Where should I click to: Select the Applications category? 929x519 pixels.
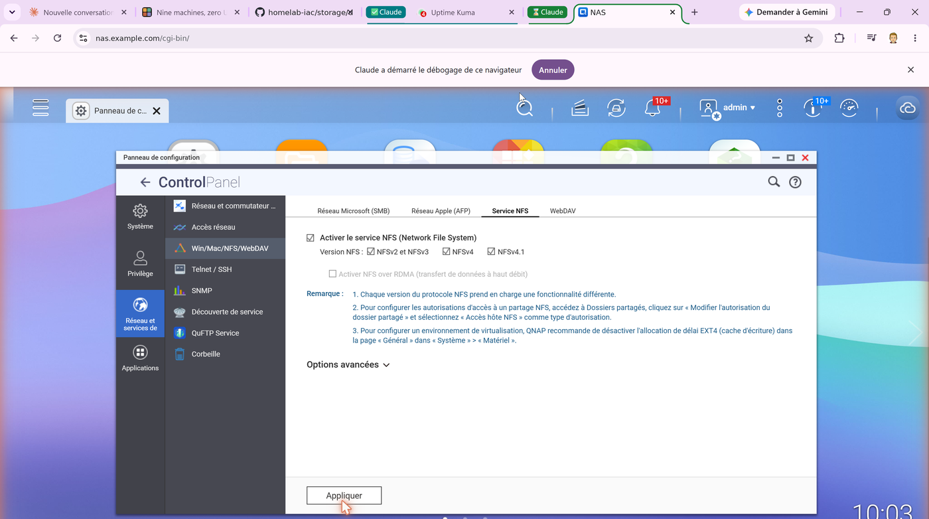coord(140,358)
